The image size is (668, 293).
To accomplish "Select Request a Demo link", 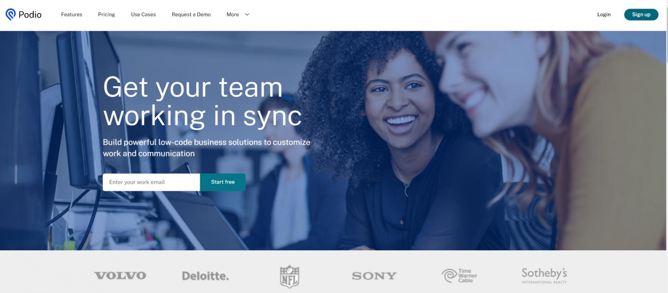I will click(191, 15).
